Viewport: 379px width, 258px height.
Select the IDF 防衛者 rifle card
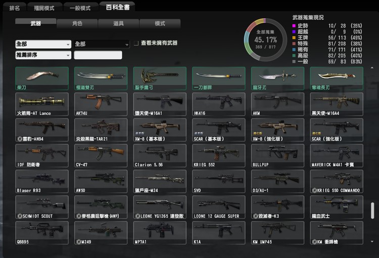[x=42, y=156]
